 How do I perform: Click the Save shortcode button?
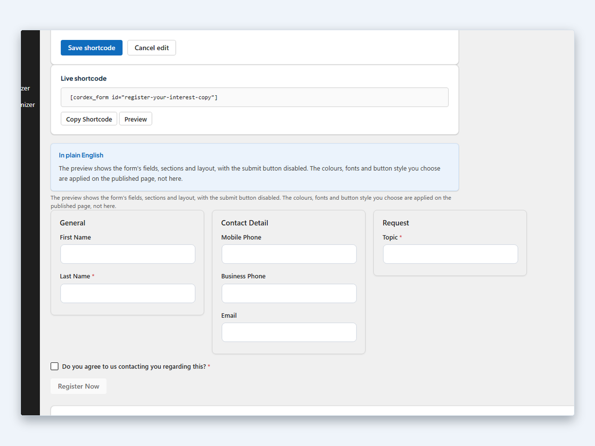[92, 48]
